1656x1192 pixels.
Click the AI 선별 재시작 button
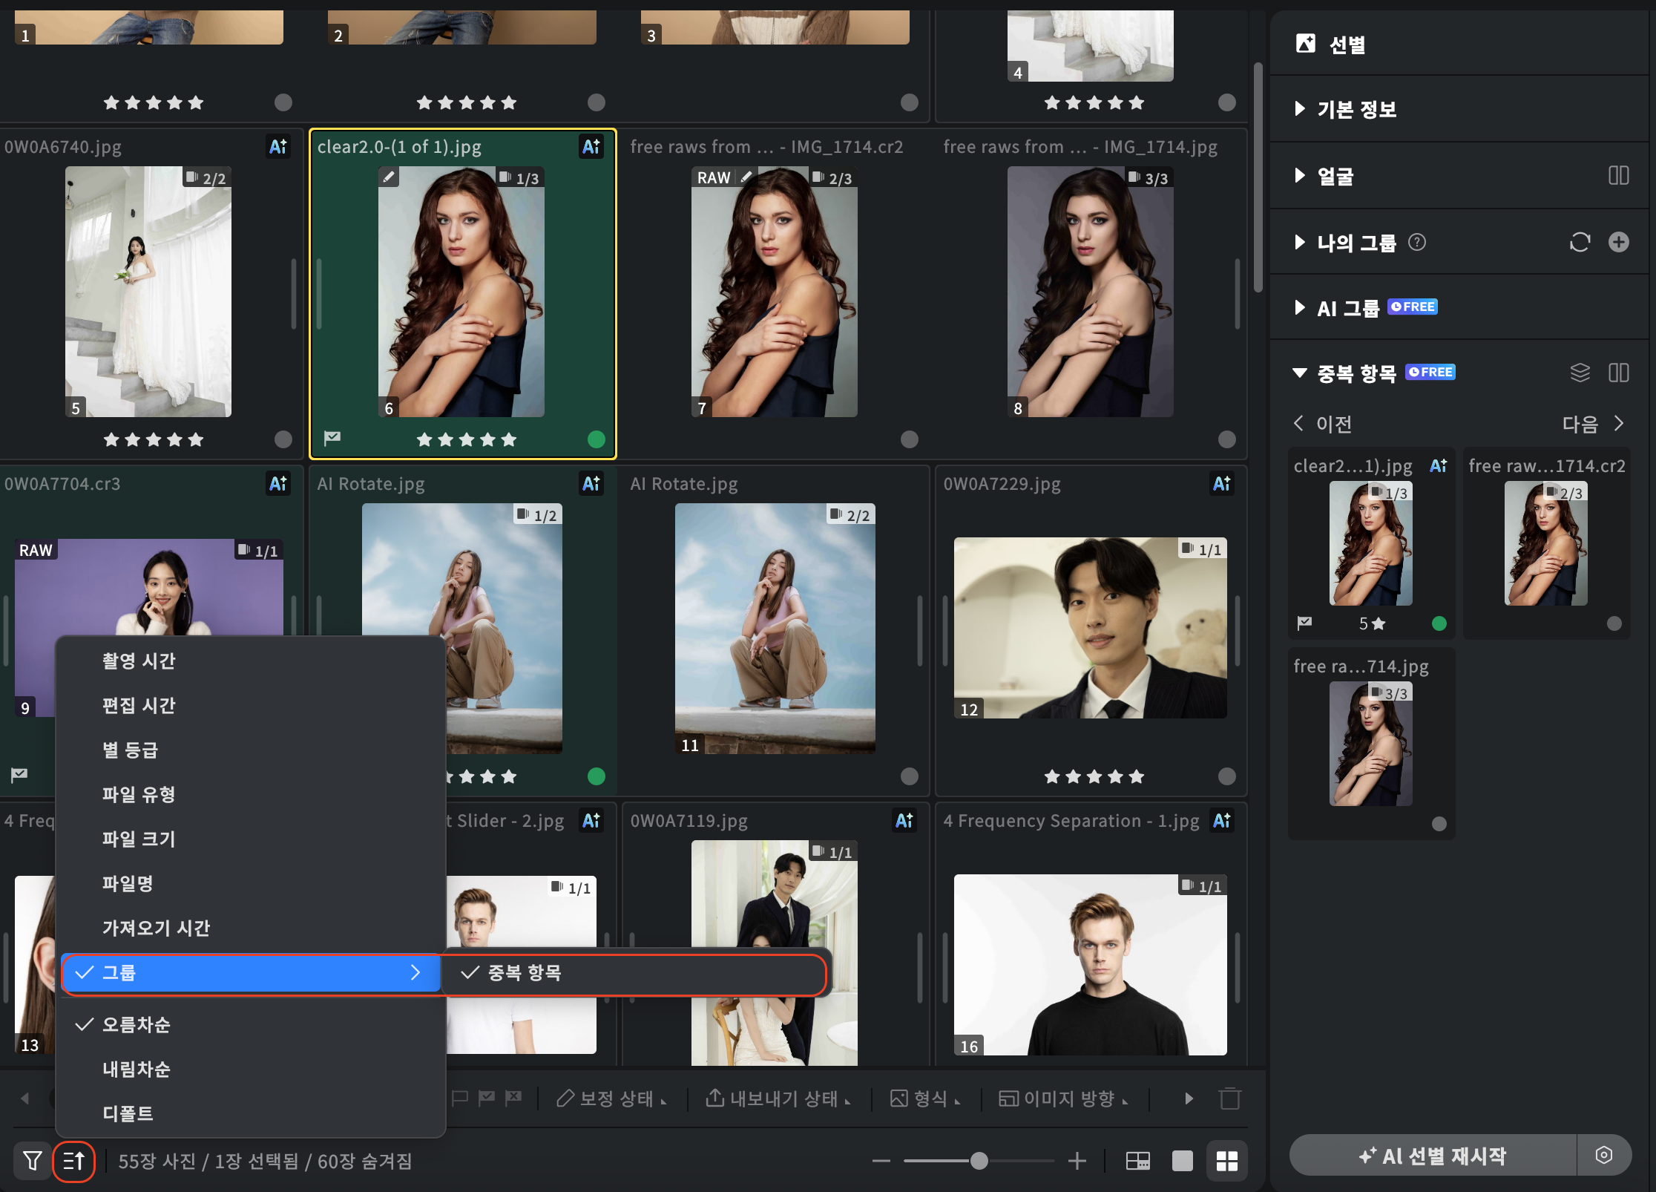point(1432,1155)
